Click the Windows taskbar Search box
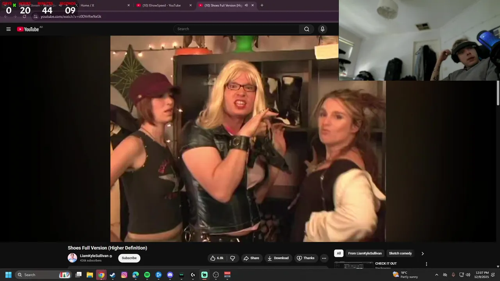Viewport: 500px width, 281px height. click(43, 275)
